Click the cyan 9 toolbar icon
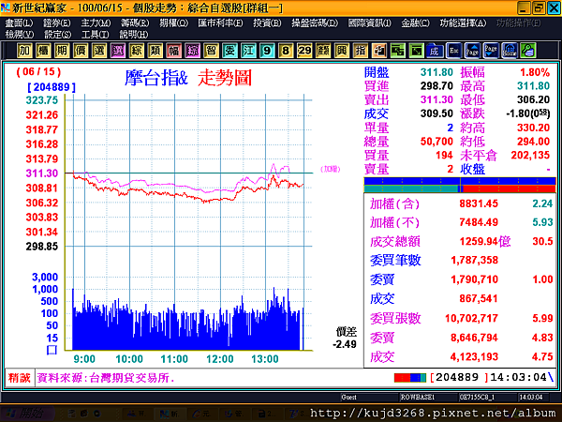562x422 pixels. pos(267,51)
